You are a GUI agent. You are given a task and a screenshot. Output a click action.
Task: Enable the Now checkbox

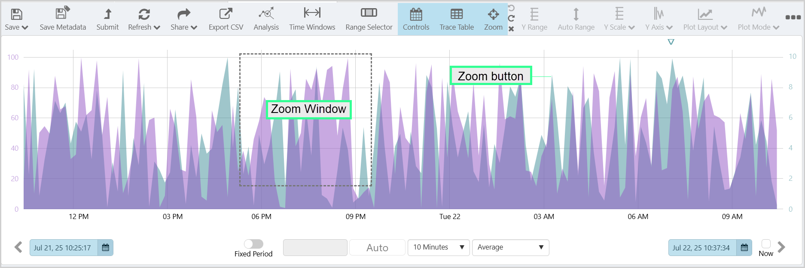coord(766,244)
